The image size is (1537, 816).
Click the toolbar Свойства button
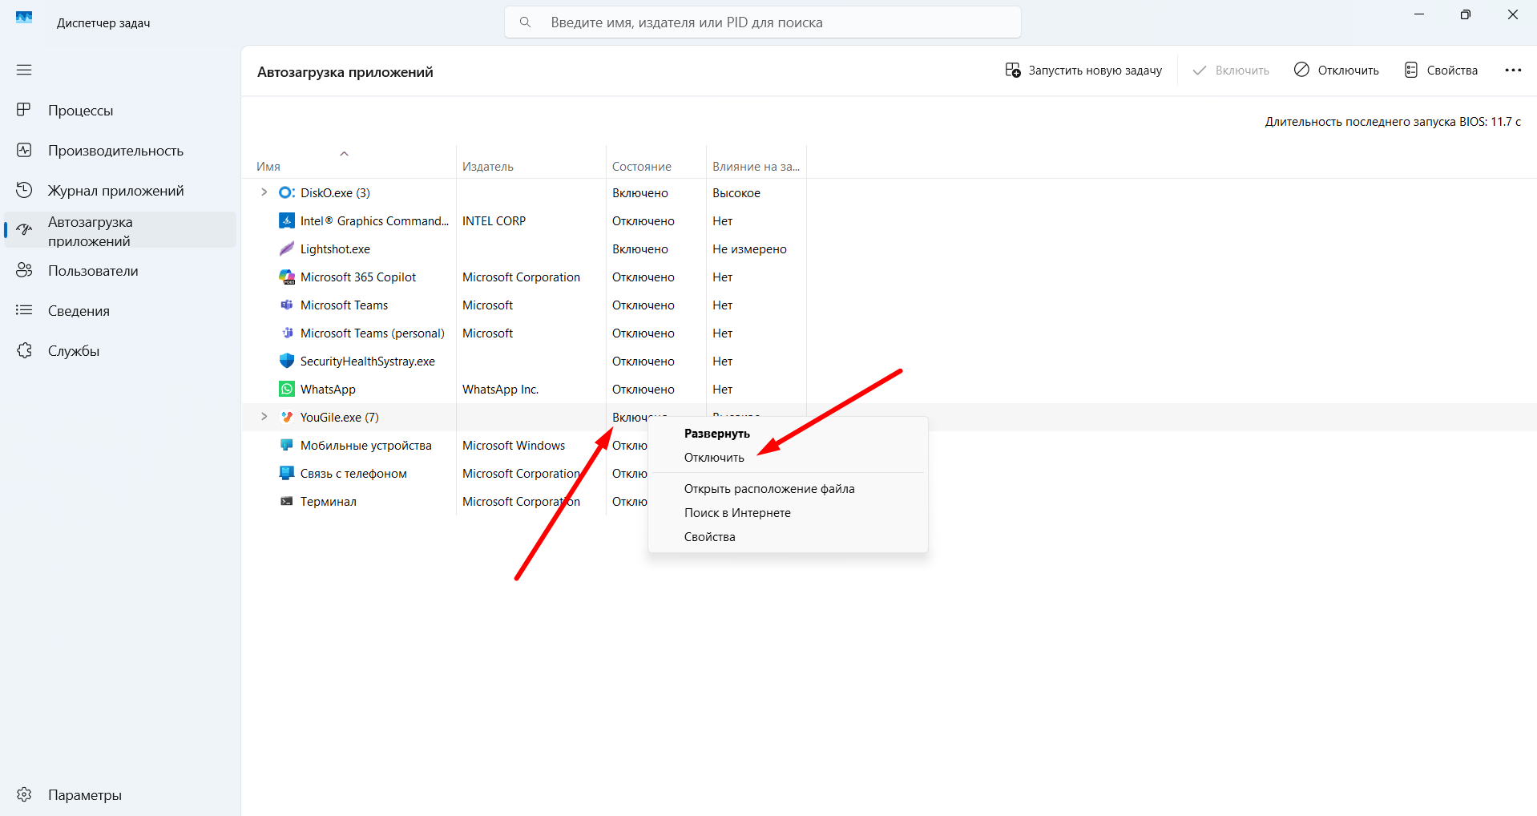click(x=1442, y=71)
